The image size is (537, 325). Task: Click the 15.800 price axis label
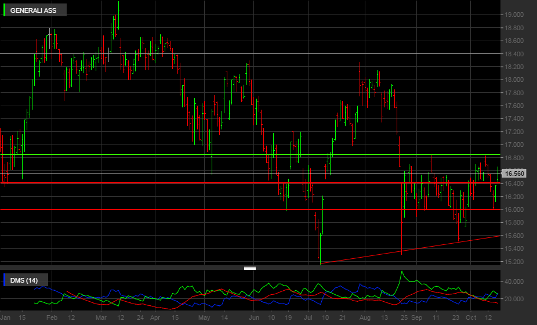[x=514, y=222]
